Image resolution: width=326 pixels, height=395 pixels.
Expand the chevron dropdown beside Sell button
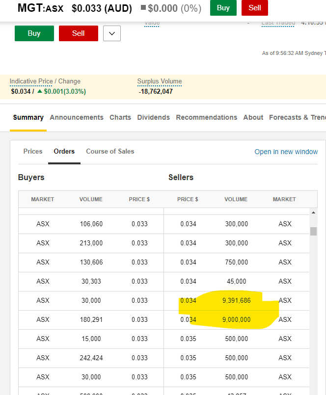[112, 33]
